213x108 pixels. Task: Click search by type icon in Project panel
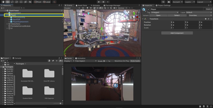tap(49, 61)
